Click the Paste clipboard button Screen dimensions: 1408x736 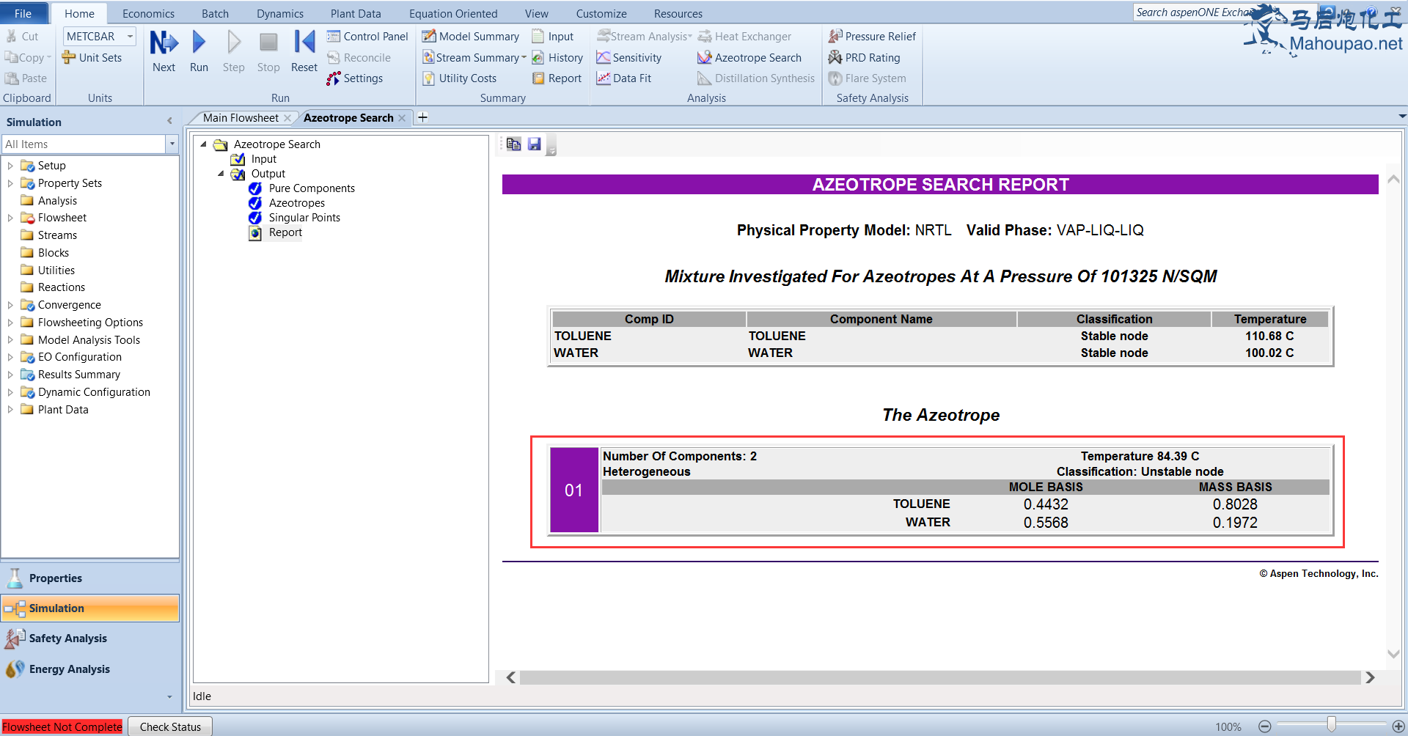tap(26, 78)
